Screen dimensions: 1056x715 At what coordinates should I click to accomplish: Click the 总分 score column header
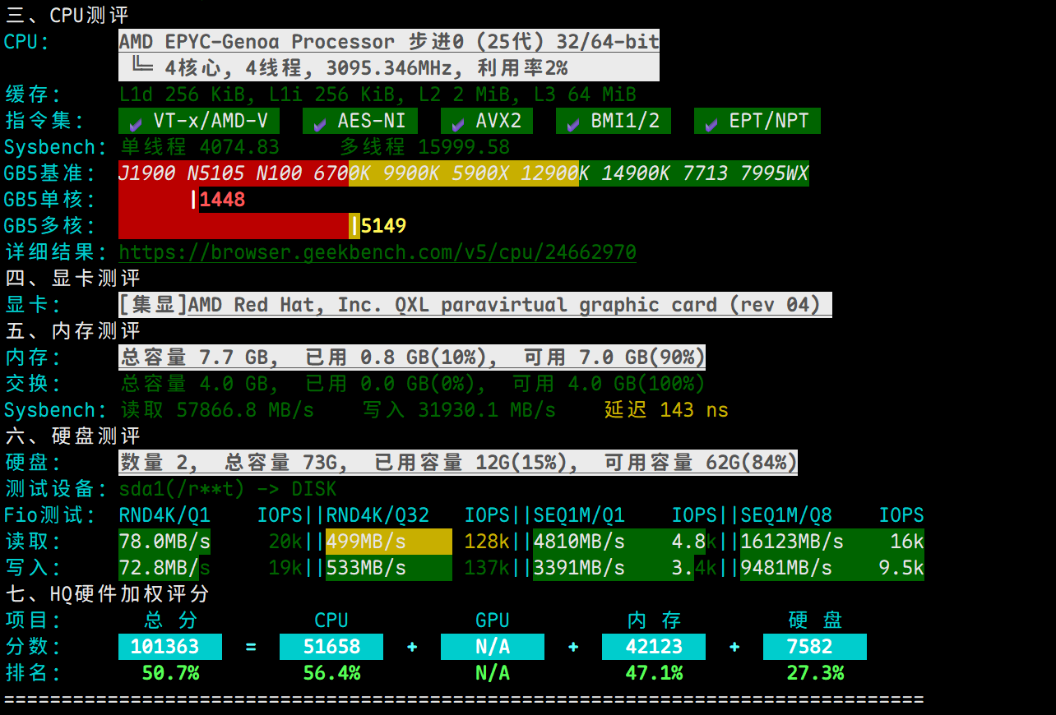[x=170, y=620]
